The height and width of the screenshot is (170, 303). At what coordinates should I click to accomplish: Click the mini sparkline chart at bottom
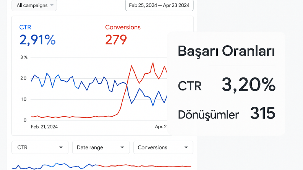(102, 166)
